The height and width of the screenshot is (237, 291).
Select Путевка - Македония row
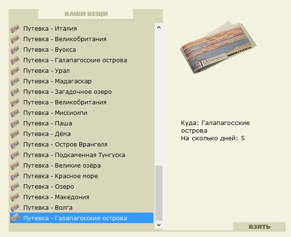[x=82, y=197]
